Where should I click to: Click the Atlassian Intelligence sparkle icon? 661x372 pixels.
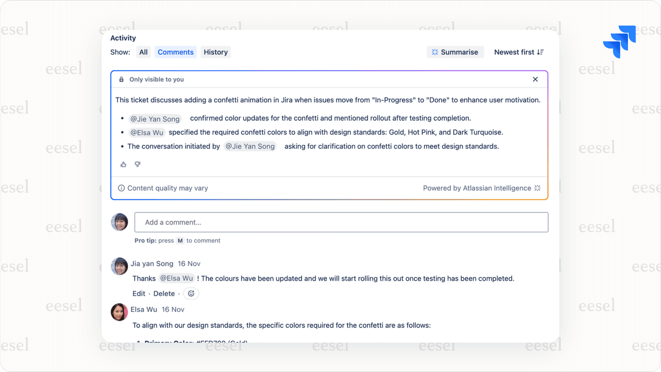coord(537,188)
